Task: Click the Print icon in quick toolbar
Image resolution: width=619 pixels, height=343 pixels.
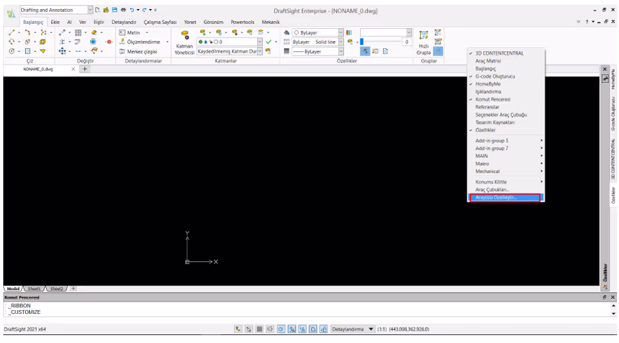Action: (123, 10)
